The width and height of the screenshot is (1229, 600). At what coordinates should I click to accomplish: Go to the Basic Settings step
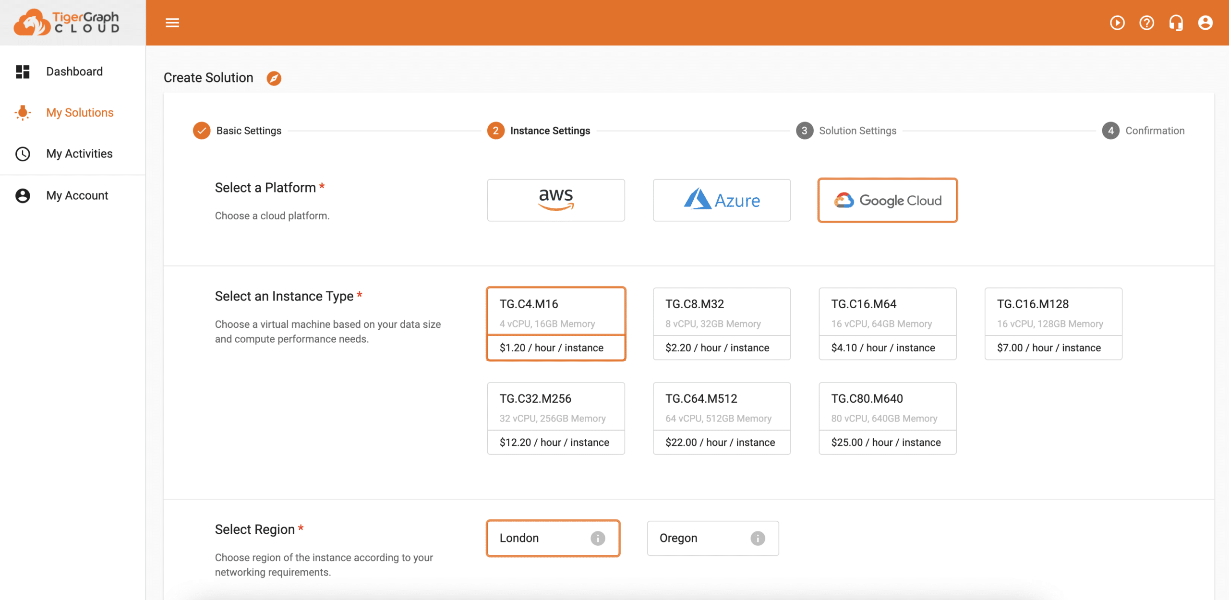pyautogui.click(x=237, y=131)
